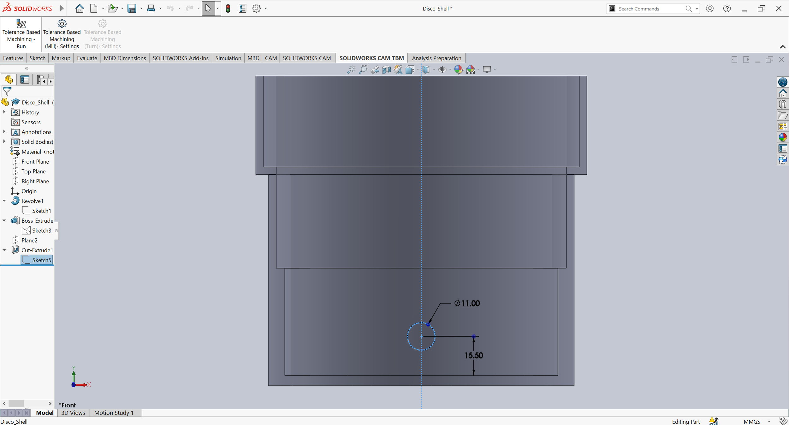Open Tolerance Based Machining (Mill) Settings
Viewport: 789px width, 425px height.
(62, 34)
